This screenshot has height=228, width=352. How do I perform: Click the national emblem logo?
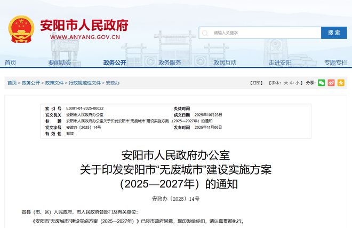tap(21, 29)
